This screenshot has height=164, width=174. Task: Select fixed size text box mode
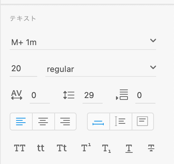tap(143, 122)
